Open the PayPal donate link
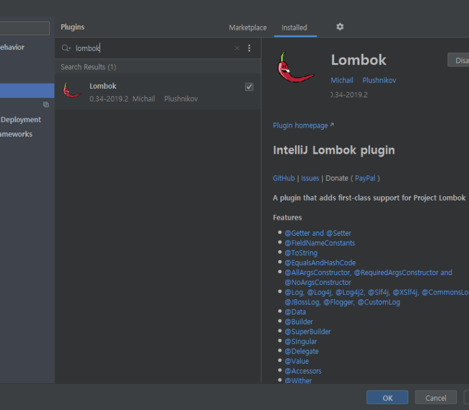 click(x=365, y=178)
